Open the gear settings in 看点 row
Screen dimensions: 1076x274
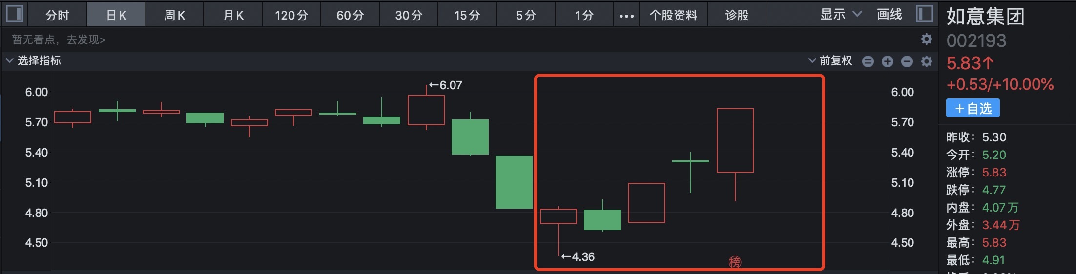coord(926,39)
